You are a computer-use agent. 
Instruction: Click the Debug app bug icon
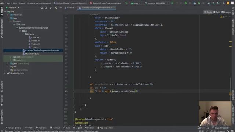pos(185,3)
